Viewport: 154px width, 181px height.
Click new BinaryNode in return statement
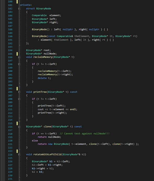pyautogui.click(x=58, y=144)
